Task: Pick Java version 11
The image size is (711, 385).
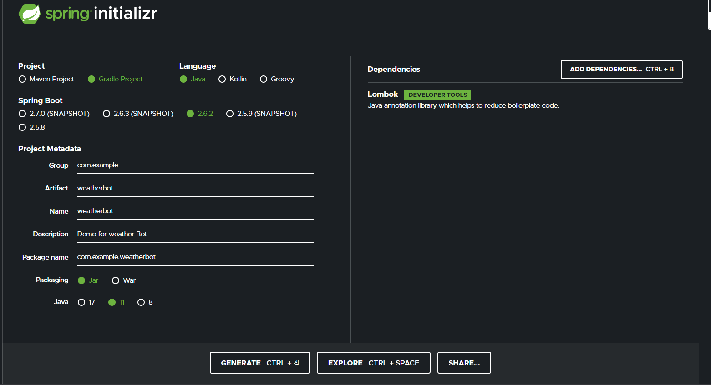Action: 117,302
